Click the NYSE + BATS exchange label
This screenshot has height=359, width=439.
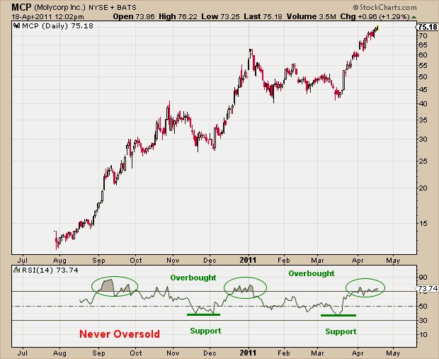point(113,8)
